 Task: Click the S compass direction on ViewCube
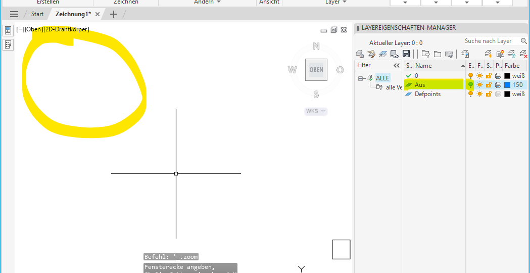316,94
